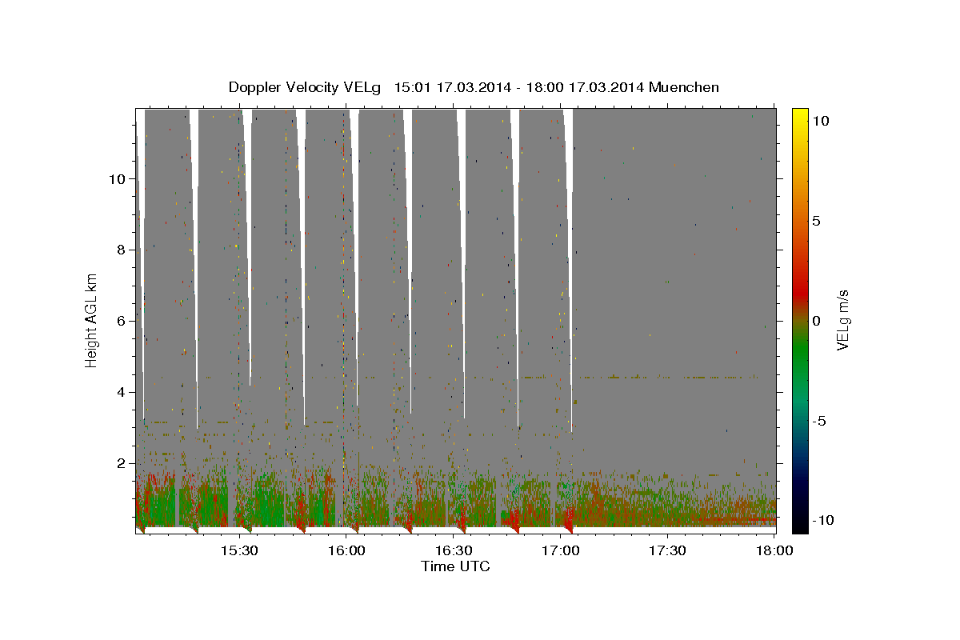Click the 17:30 time tick label
960x640 pixels.
point(667,550)
